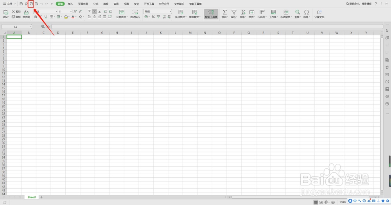Image resolution: width=391 pixels, height=205 pixels.
Task: Click the Filter (筛选) funnel icon
Action: pyautogui.click(x=234, y=12)
